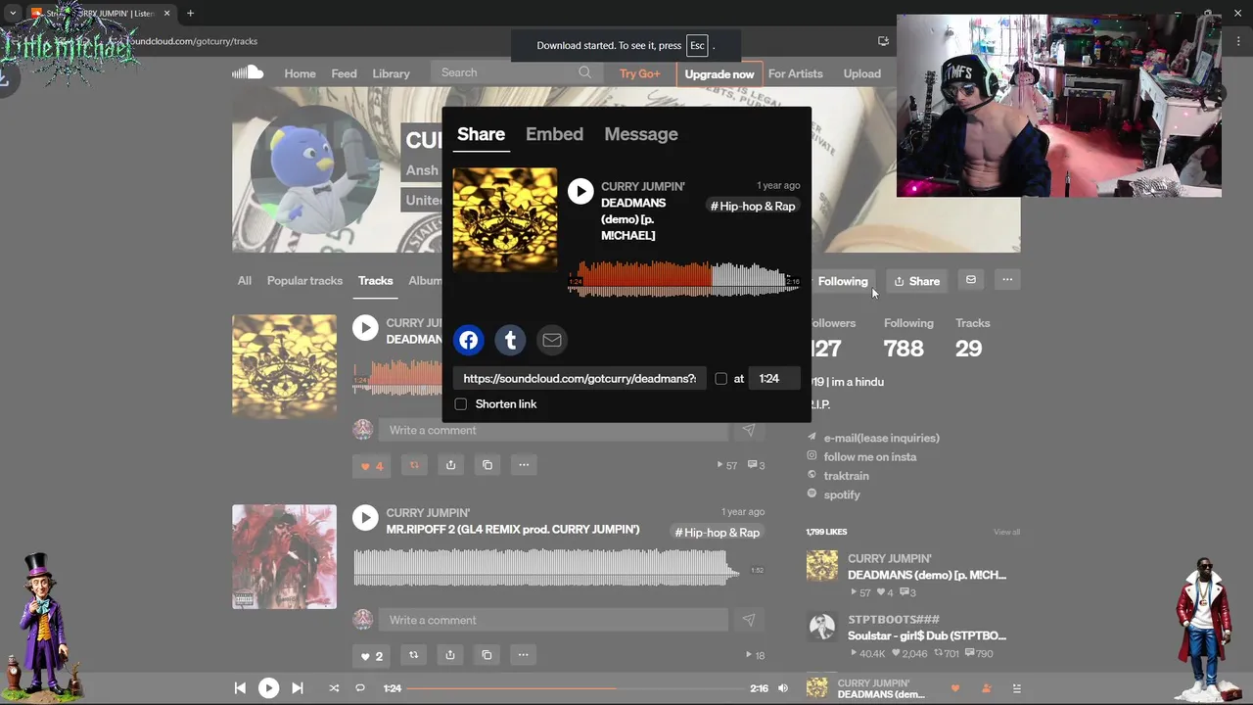Click Try Go+ link
Viewport: 1253px width, 705px height.
[x=639, y=73]
